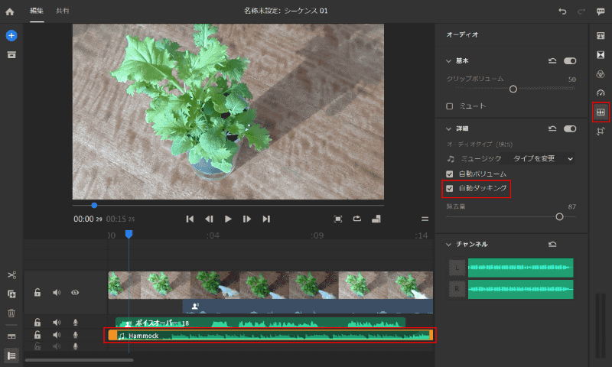Viewport: 612px width, 367px height.
Task: Toggle the 基本 section switch off
Action: [569, 60]
